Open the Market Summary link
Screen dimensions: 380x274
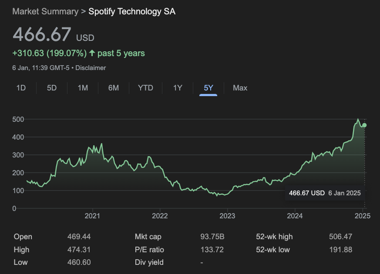point(45,11)
